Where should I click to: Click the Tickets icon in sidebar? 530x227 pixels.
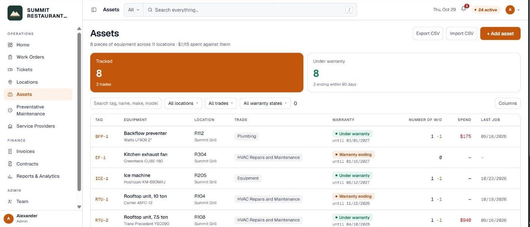(x=10, y=70)
